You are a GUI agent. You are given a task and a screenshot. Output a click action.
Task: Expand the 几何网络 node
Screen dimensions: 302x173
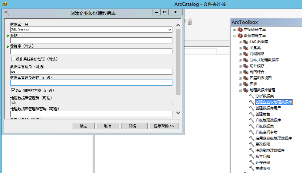click(x=240, y=54)
